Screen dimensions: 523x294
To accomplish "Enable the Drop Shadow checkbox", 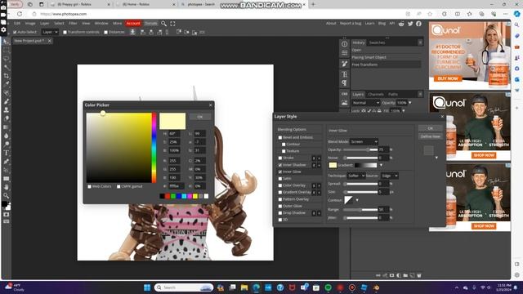I will pyautogui.click(x=280, y=212).
